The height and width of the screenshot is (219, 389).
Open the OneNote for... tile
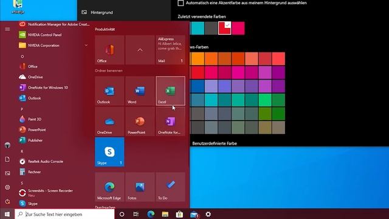[170, 122]
